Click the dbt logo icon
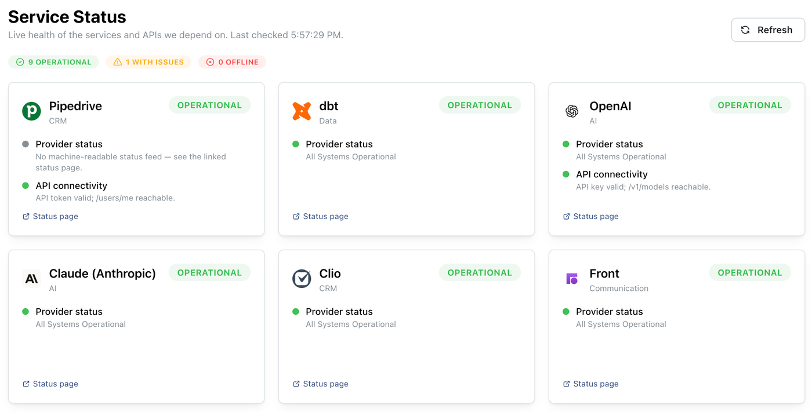Screen dimensions: 812x412 coord(302,111)
